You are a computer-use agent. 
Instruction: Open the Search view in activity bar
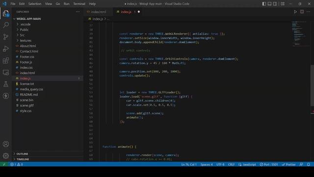6,25
